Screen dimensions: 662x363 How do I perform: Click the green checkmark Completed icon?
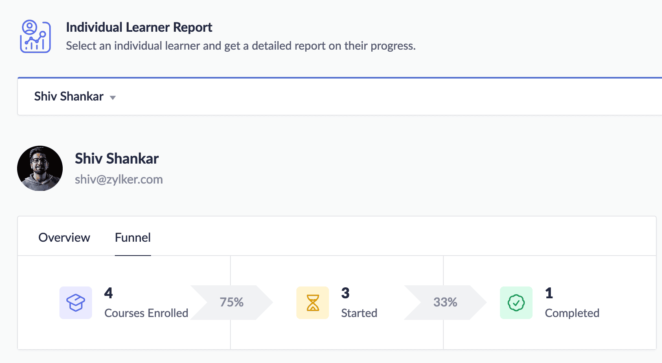(516, 303)
